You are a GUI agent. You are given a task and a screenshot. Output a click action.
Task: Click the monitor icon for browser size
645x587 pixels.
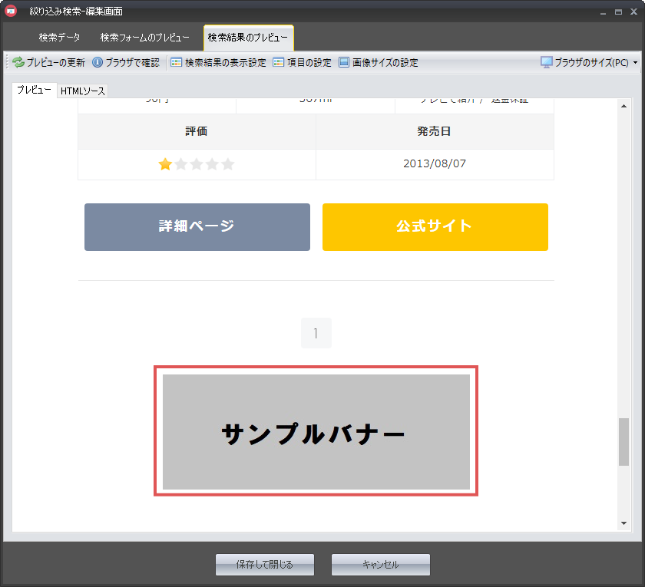pyautogui.click(x=546, y=63)
